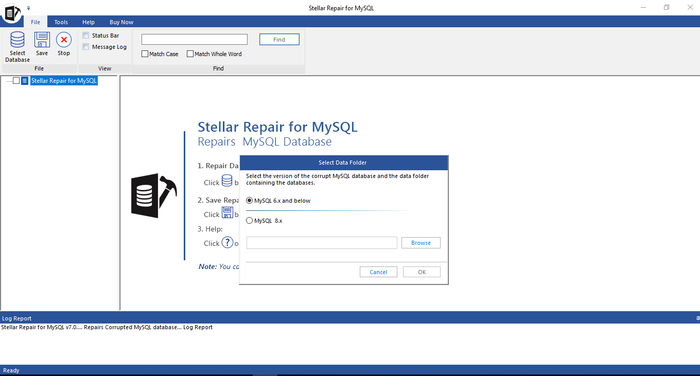Select Stellar Repair for MySQL tree item

(x=64, y=81)
